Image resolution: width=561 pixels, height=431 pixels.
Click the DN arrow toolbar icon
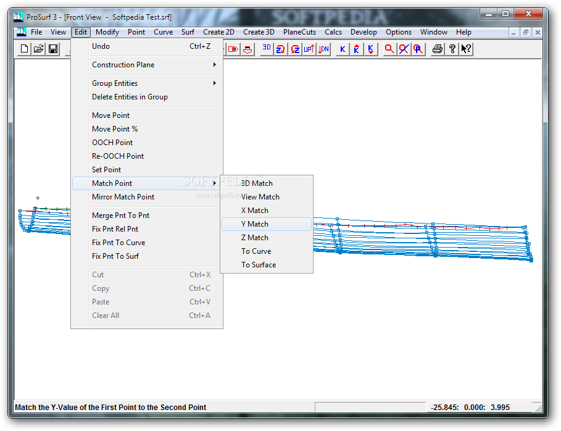(x=323, y=49)
